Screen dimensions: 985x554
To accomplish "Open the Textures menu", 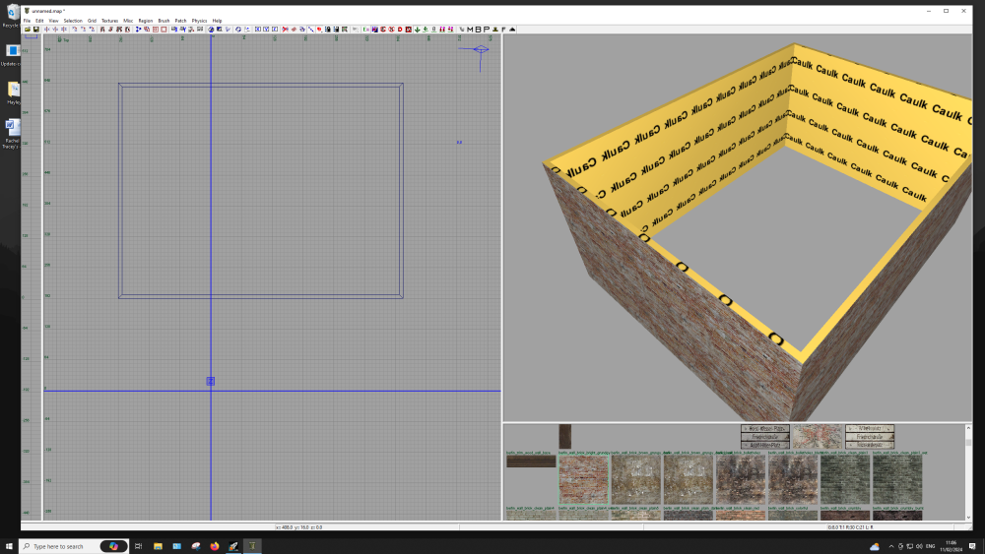I will tap(109, 21).
